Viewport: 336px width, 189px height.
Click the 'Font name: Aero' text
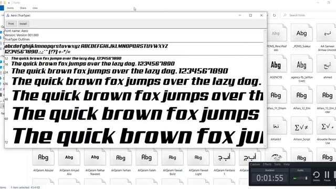(x=16, y=31)
